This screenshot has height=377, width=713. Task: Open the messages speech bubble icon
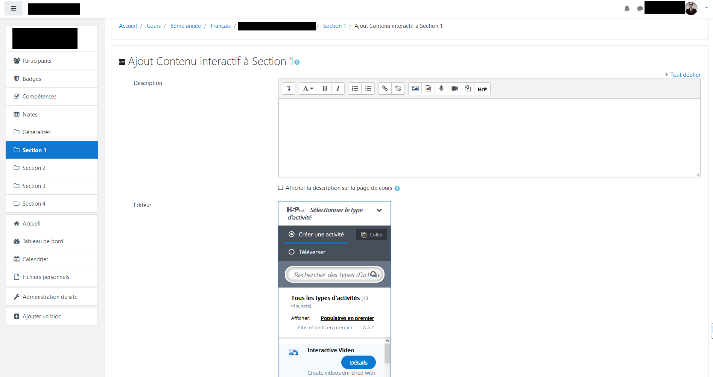click(640, 8)
